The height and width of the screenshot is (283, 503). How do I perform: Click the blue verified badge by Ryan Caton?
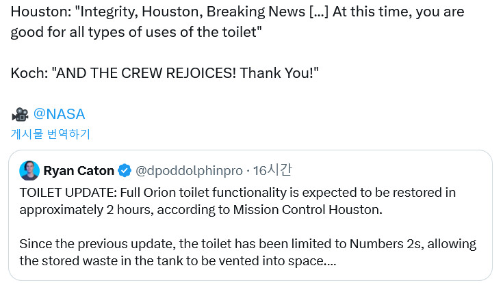[125, 170]
